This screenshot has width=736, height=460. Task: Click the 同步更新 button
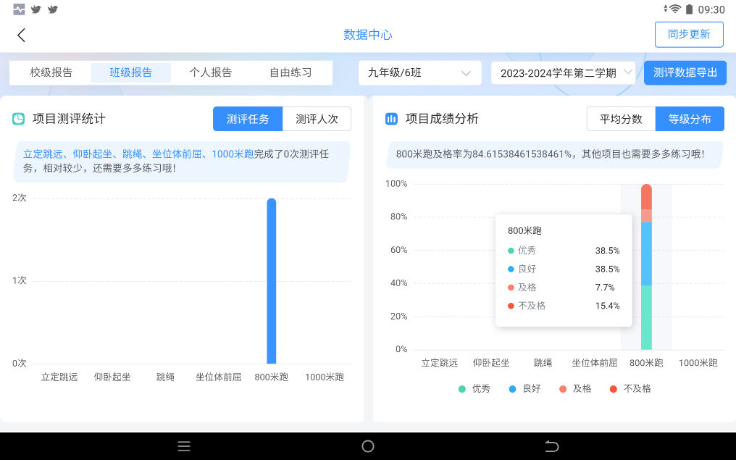click(688, 34)
